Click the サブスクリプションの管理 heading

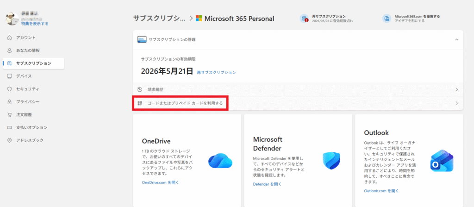tap(172, 39)
